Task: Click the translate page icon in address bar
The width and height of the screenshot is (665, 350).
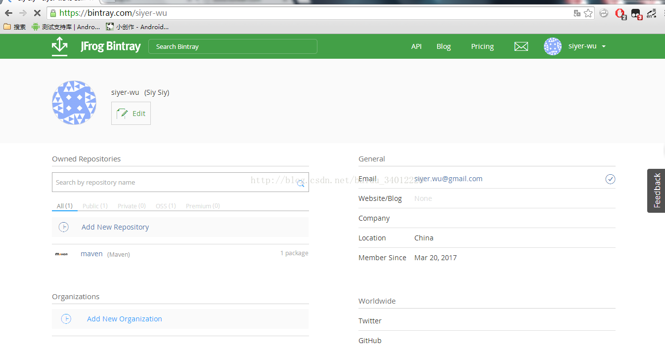Action: [x=576, y=13]
